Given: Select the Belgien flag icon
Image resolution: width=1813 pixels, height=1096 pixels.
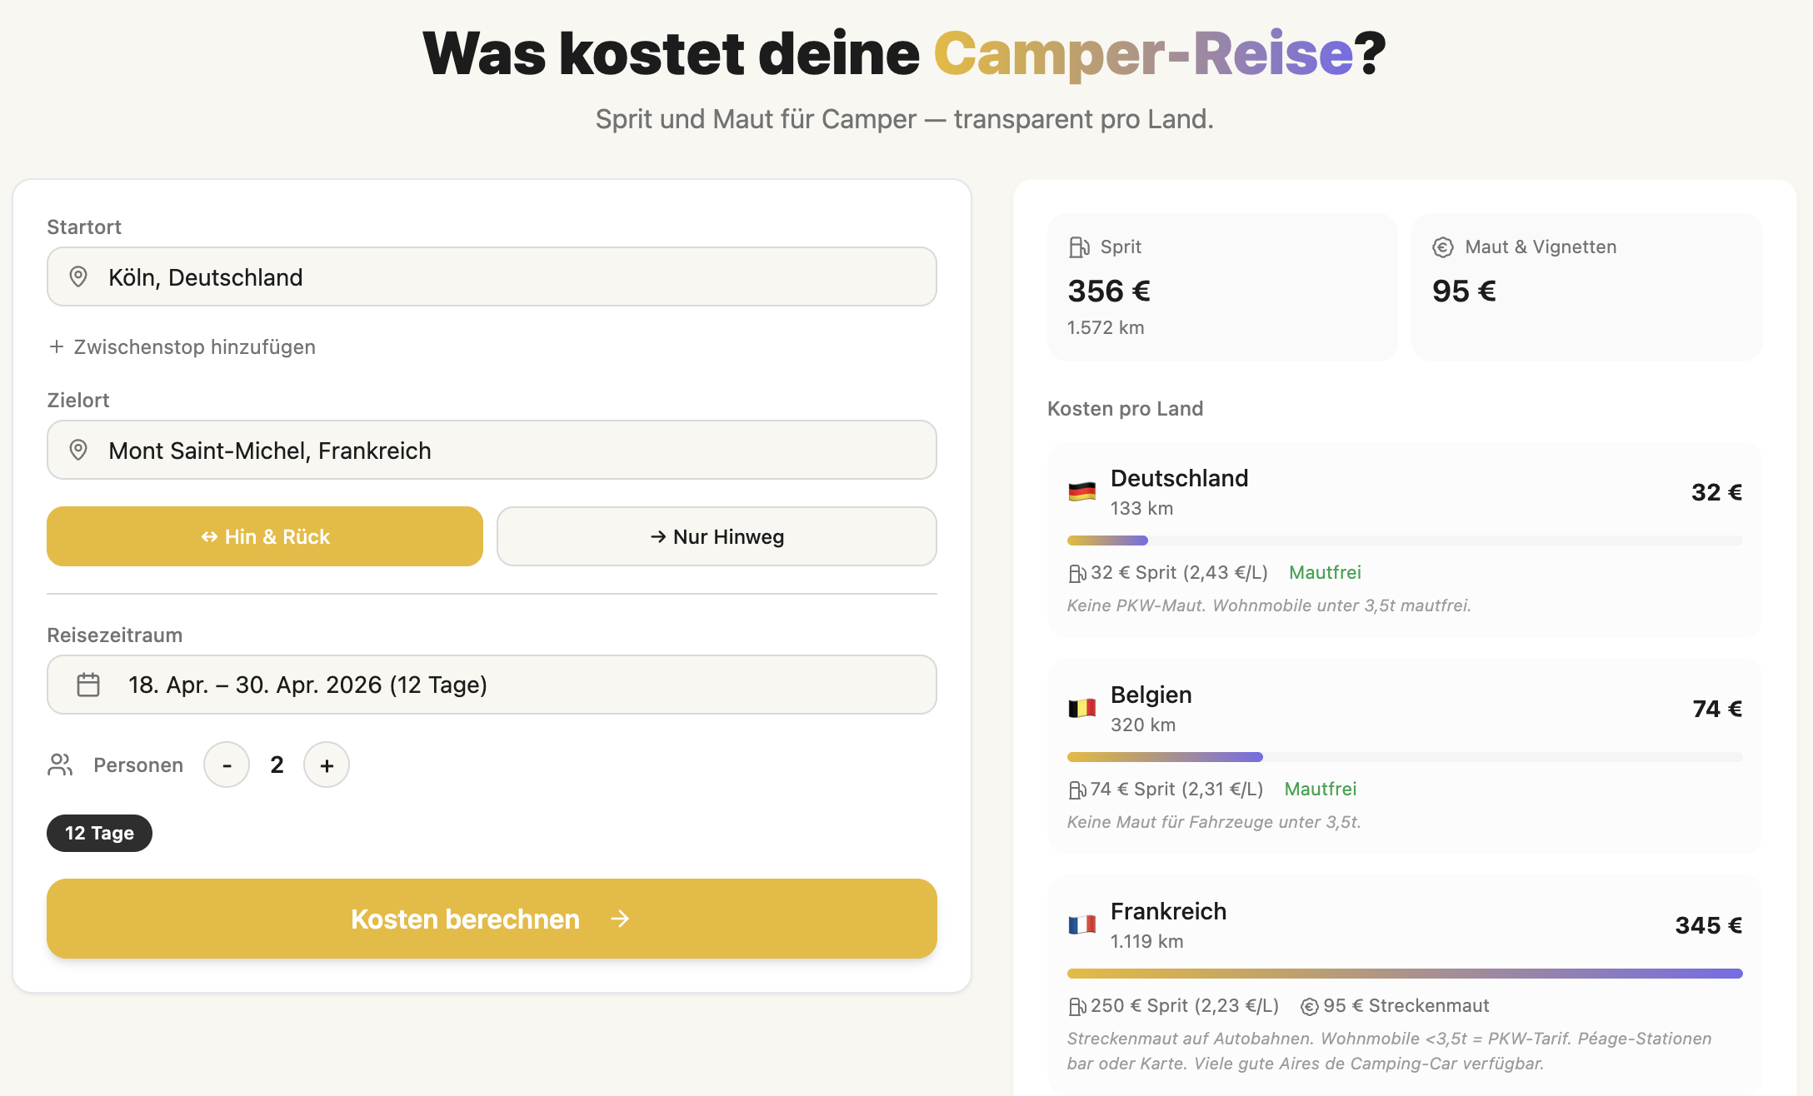Looking at the screenshot, I should point(1083,708).
